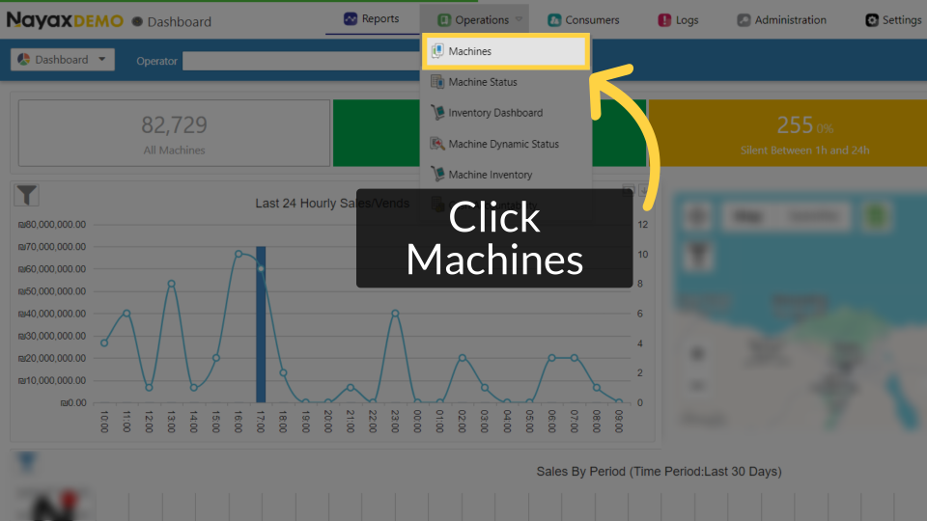The width and height of the screenshot is (927, 521).
Task: Click the Machine Inventory icon
Action: (437, 174)
